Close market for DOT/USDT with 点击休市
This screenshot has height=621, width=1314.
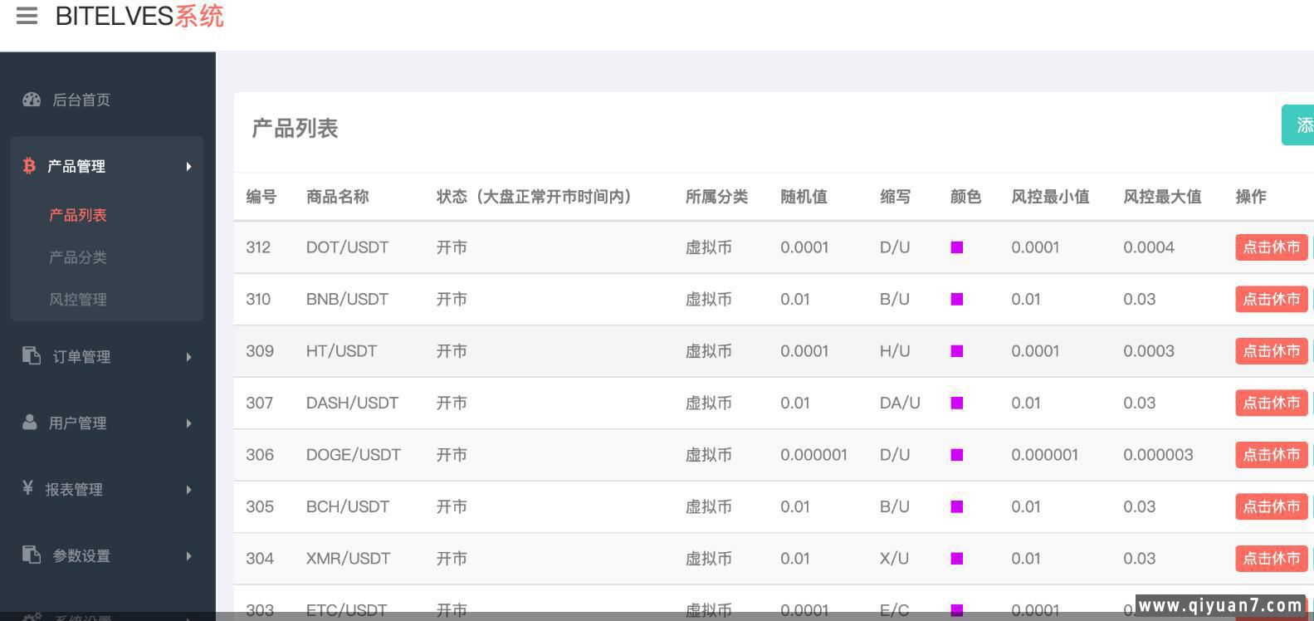(1271, 247)
